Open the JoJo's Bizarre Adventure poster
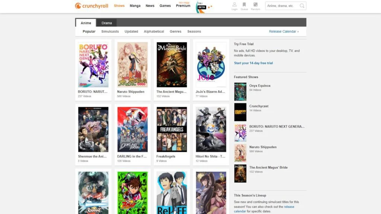Screen dimensions: 381x214 [x=211, y=65]
